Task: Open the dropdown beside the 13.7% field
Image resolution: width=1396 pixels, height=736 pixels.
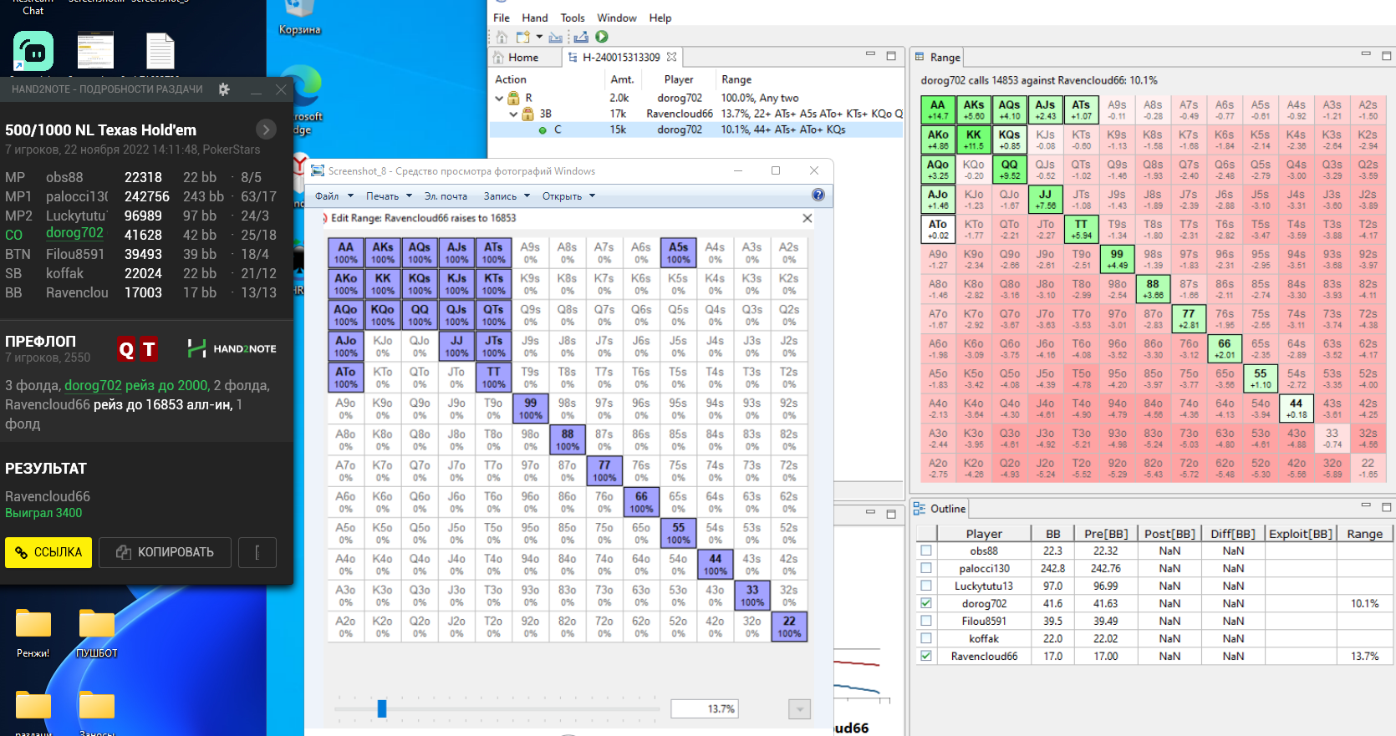Action: coord(799,709)
